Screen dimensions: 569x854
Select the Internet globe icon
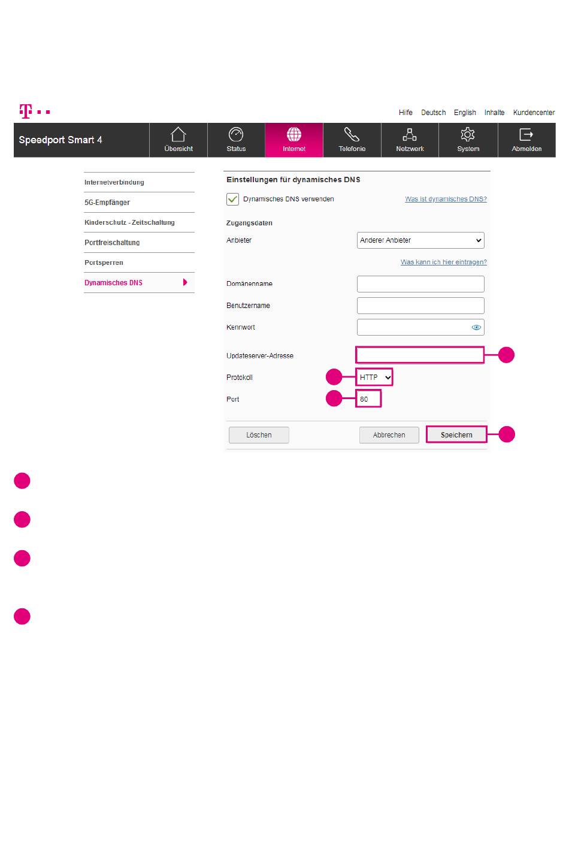point(294,135)
